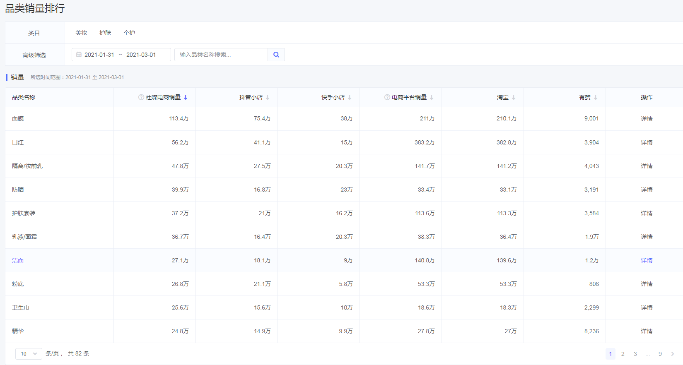Sort by 有赞 column arrow
The width and height of the screenshot is (683, 365).
[x=596, y=97]
